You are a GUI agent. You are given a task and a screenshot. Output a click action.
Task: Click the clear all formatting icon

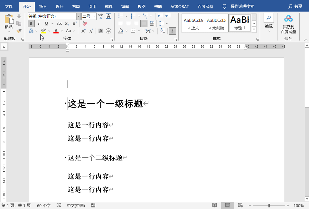[x=84, y=23]
